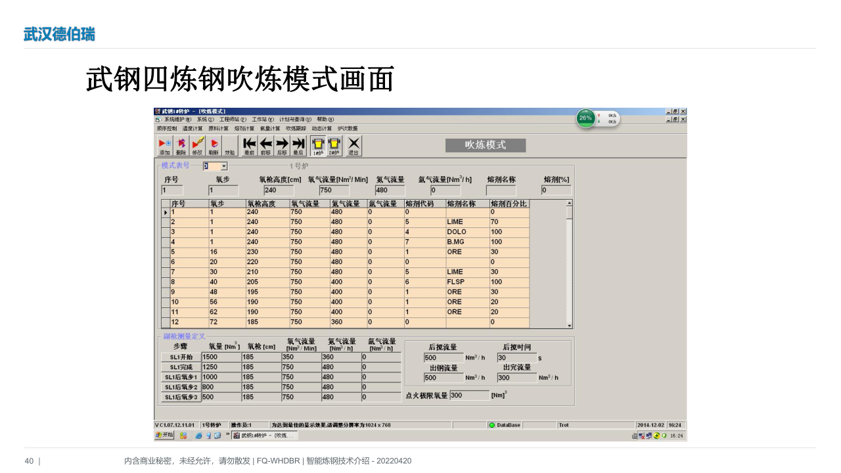This screenshot has width=841, height=473.
Task: Click the 熔剂百分比 column header
Action: 509,204
